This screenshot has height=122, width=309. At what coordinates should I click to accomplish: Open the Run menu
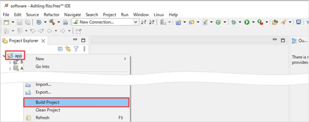tap(124, 15)
